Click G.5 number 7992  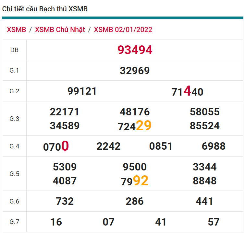(135, 181)
